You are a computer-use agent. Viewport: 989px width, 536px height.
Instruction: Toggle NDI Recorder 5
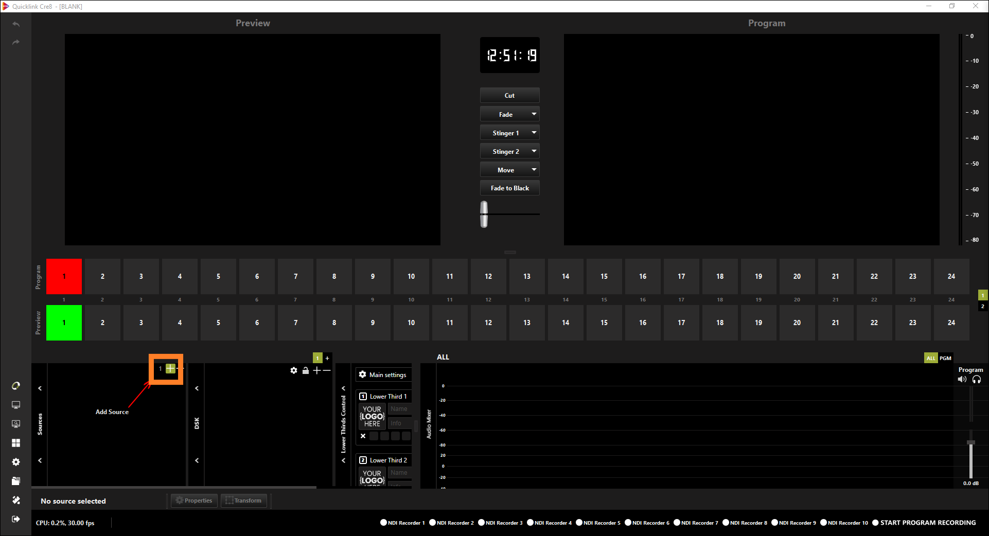[598, 523]
